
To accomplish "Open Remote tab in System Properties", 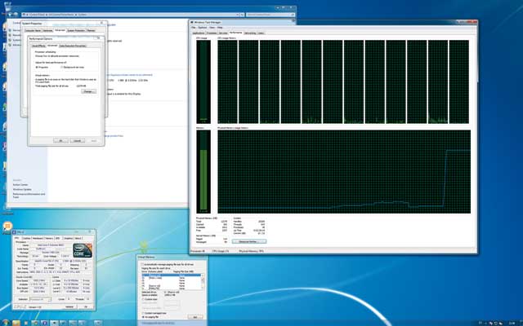I will click(x=91, y=31).
